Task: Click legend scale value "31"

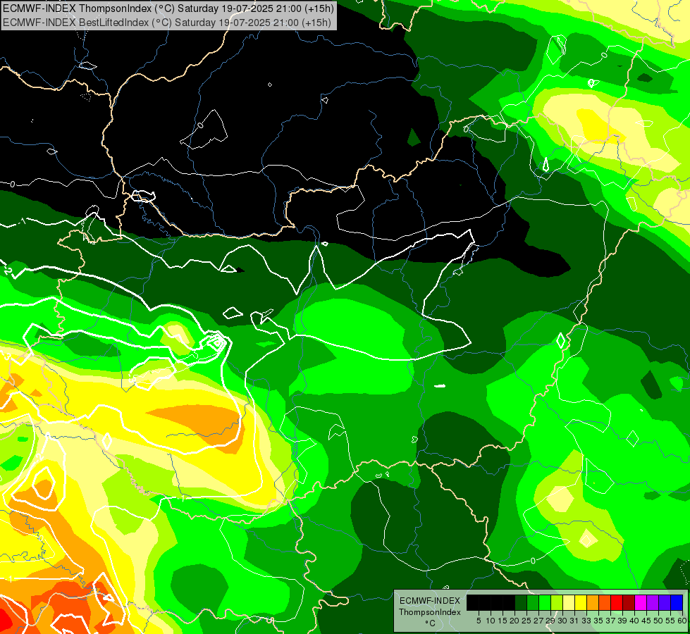Action: point(574,621)
